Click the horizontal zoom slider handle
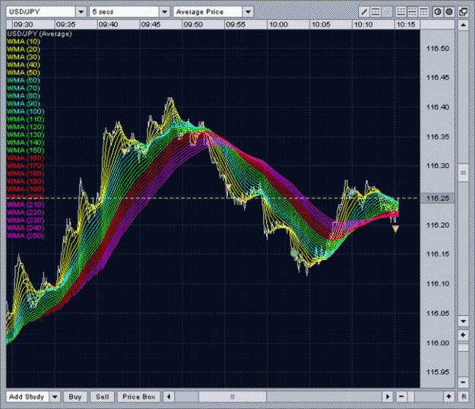 point(411,397)
